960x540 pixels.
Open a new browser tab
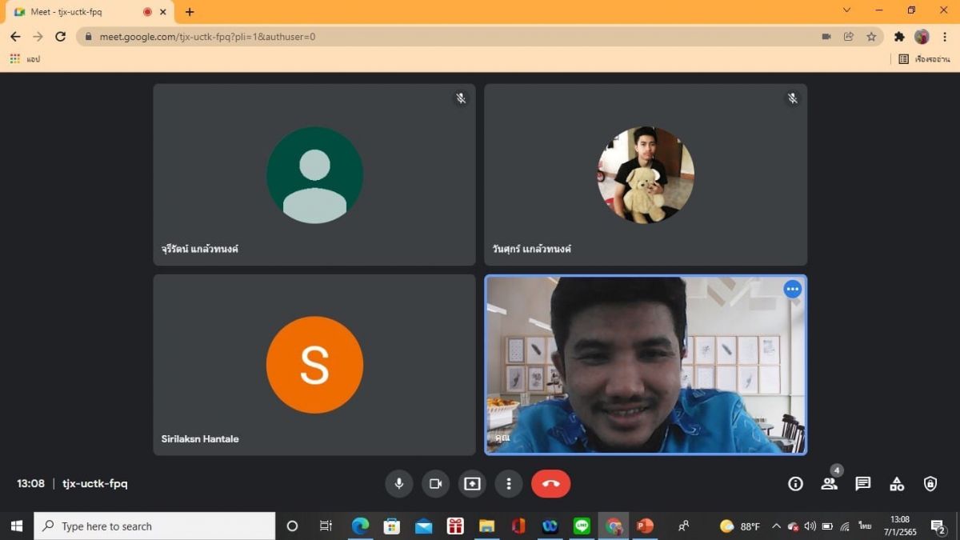[x=190, y=12]
